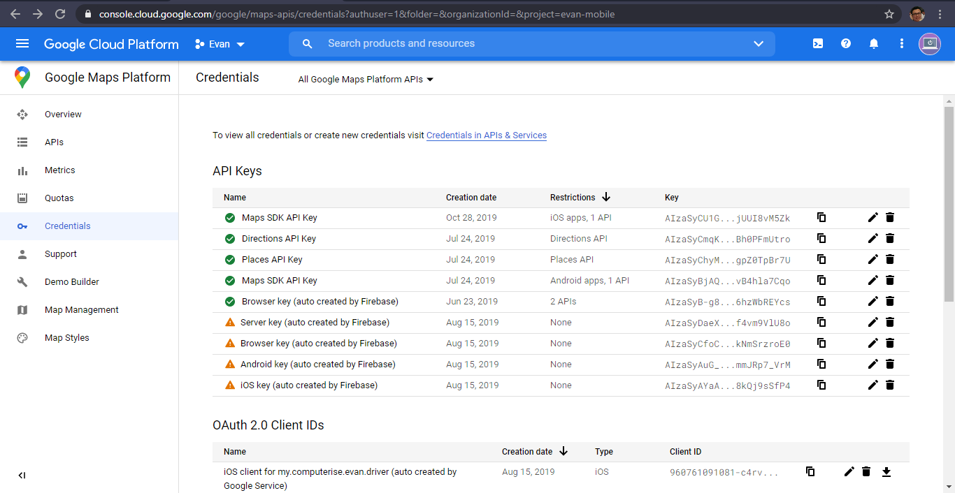The height and width of the screenshot is (493, 955).
Task: Open the main navigation hamburger menu
Action: (22, 44)
